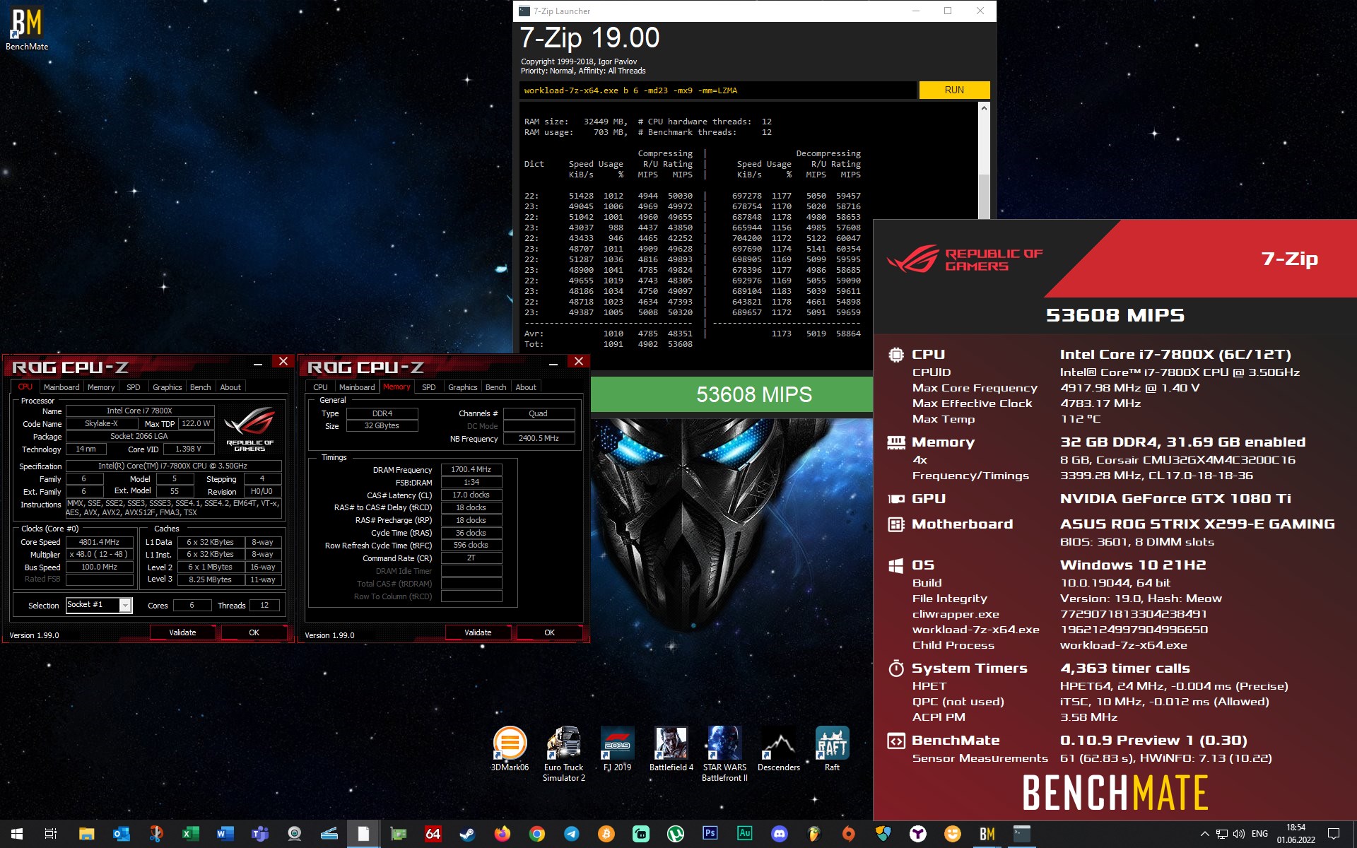
Task: Open Excel from the taskbar
Action: pos(190,834)
